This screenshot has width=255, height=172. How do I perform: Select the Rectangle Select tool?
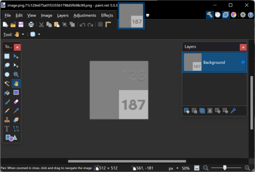pos(7,56)
